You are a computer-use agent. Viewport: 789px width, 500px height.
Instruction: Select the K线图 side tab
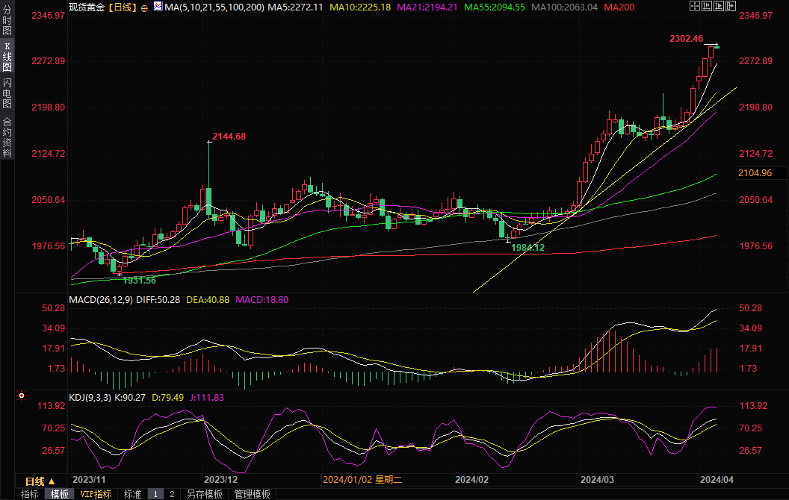7,57
